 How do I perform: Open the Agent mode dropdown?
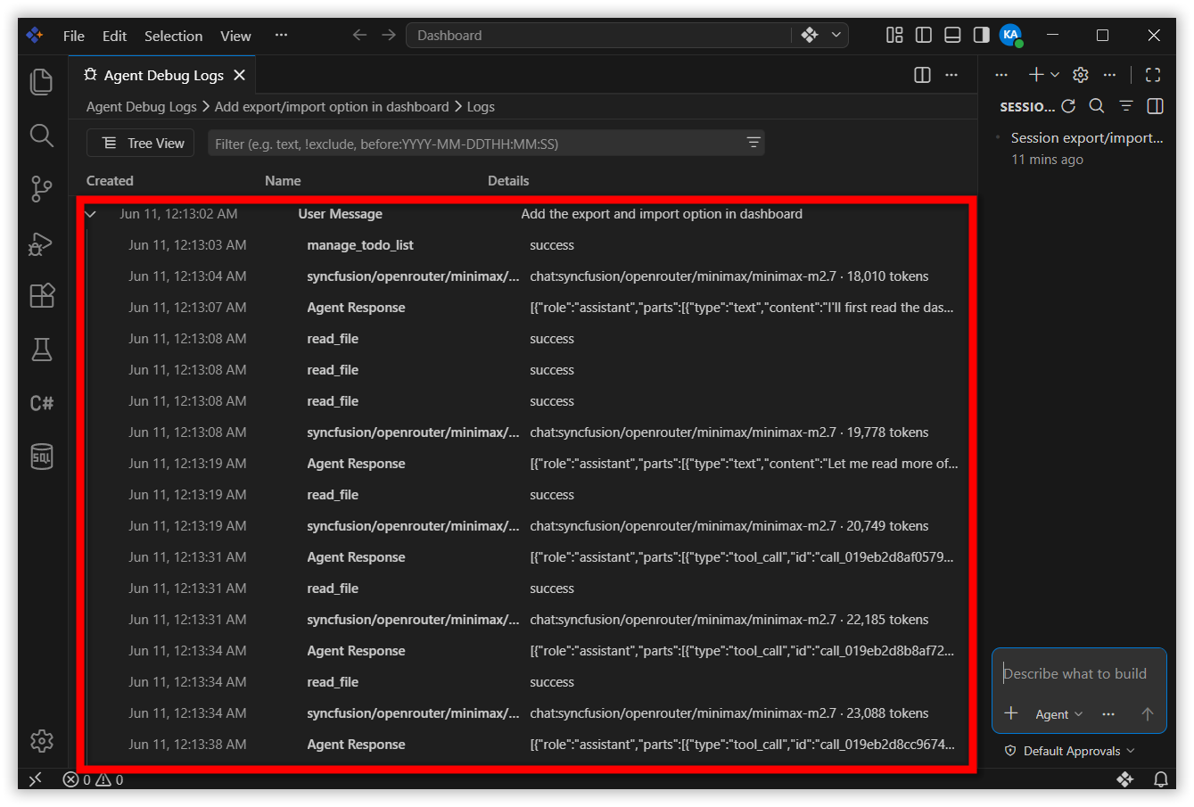click(1058, 714)
